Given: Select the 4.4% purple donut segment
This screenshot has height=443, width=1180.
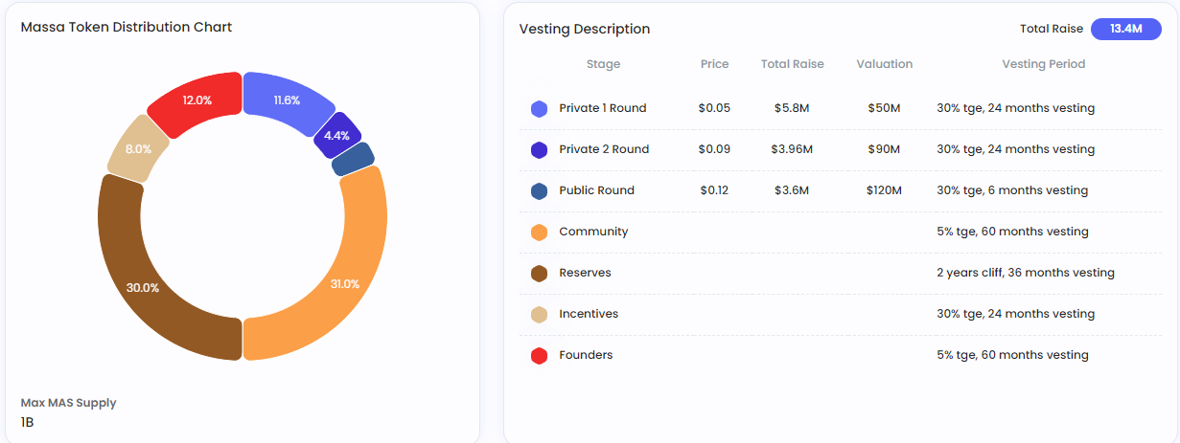Looking at the screenshot, I should click(x=337, y=136).
